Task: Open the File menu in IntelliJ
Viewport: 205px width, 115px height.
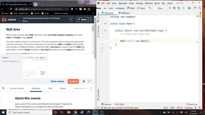Action: [103, 3]
